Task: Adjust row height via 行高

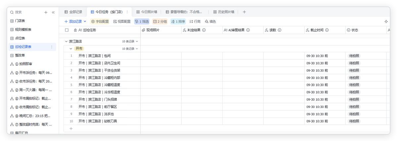Action: click(x=195, y=21)
